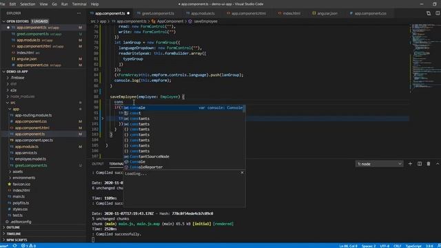Image resolution: width=441 pixels, height=248 pixels.
Task: Open employee.model.ts in explorer tree
Action: pos(30,159)
